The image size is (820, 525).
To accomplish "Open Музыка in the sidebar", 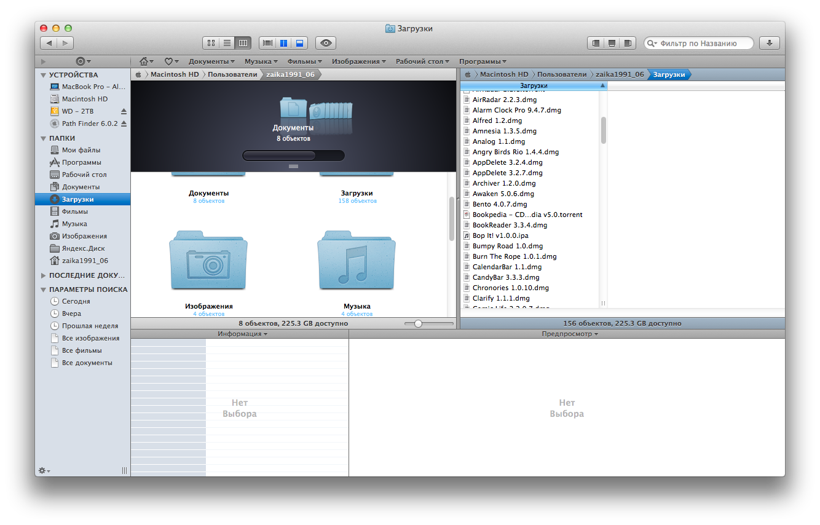I will 74,224.
